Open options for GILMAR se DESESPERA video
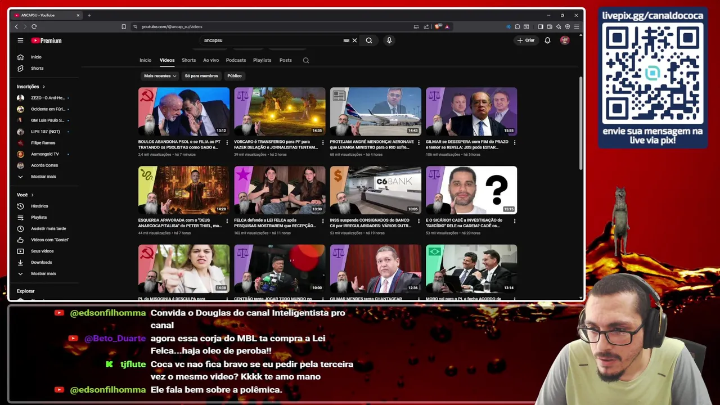 [515, 143]
